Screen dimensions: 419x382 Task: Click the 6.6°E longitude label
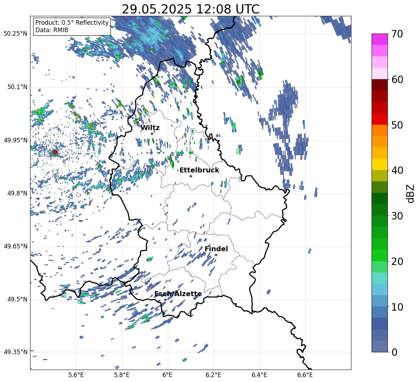click(305, 375)
